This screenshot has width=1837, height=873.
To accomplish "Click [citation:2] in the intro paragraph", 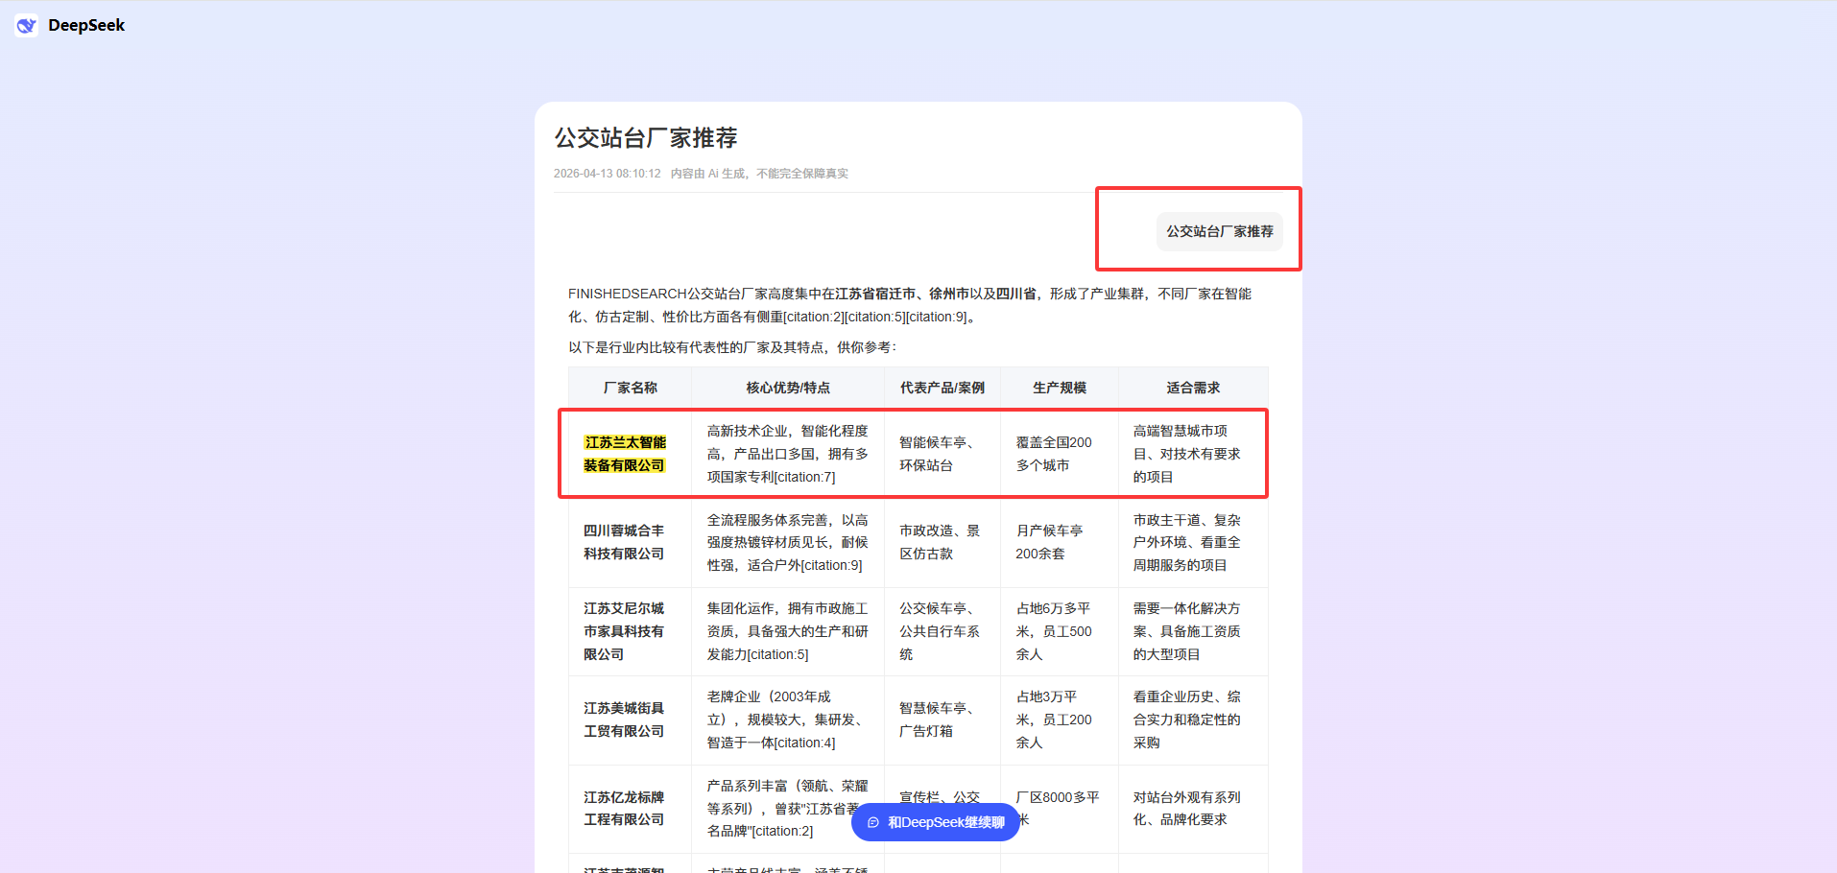I will tap(814, 317).
